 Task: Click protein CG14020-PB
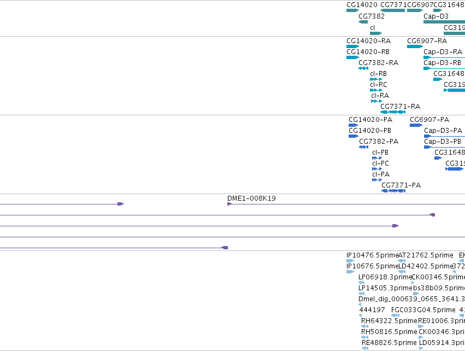(x=354, y=136)
